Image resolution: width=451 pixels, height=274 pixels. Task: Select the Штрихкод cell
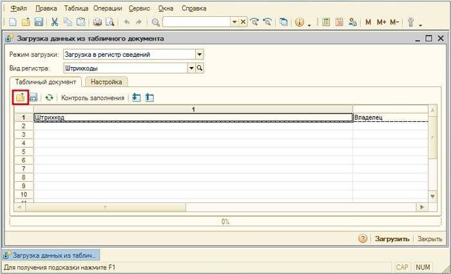[x=193, y=117]
